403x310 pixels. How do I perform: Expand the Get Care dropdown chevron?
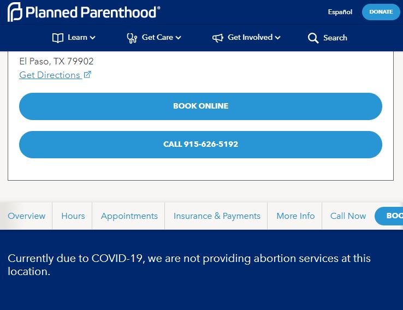(x=179, y=38)
